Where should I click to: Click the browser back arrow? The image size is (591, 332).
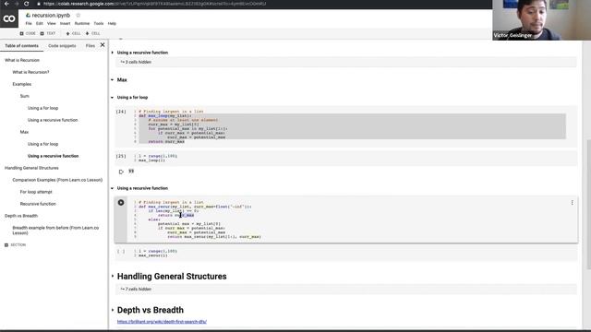point(6,4)
